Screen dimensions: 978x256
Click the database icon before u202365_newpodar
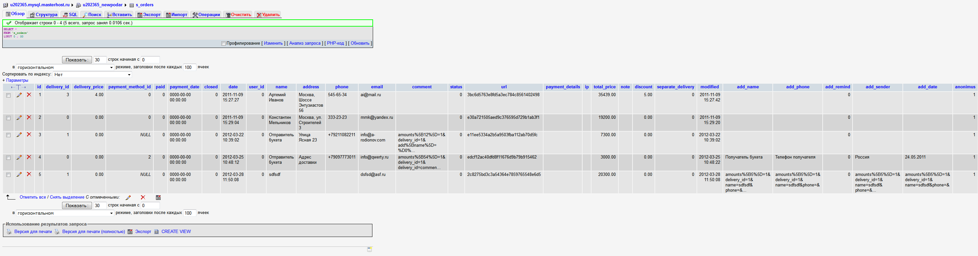pos(78,5)
